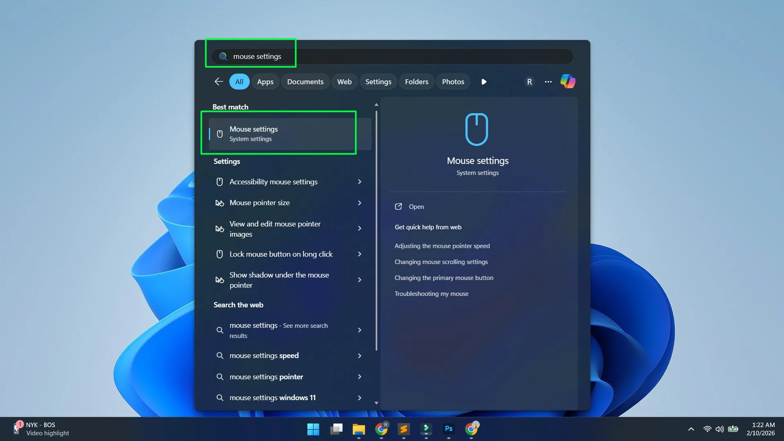Open Wondershare Filmora from the taskbar
Viewport: 784px width, 441px height.
(426, 429)
